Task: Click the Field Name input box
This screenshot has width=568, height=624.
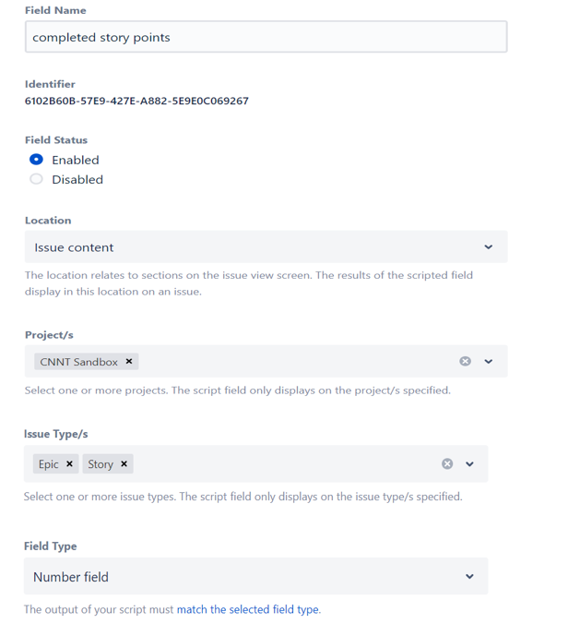Action: (x=266, y=37)
